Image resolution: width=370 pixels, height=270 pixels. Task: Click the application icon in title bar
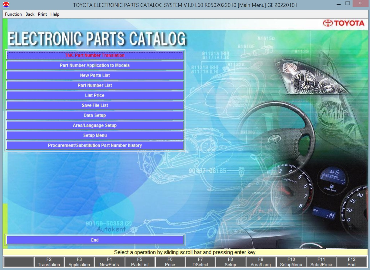pyautogui.click(x=6, y=5)
